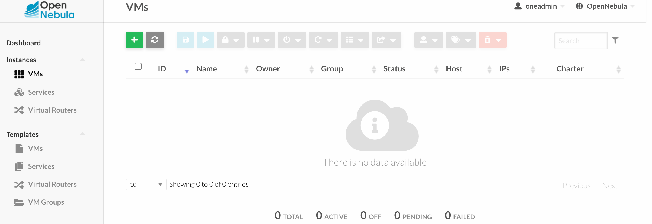Open the power off actions dropdown
Viewport: 652px width, 224px height.
292,40
